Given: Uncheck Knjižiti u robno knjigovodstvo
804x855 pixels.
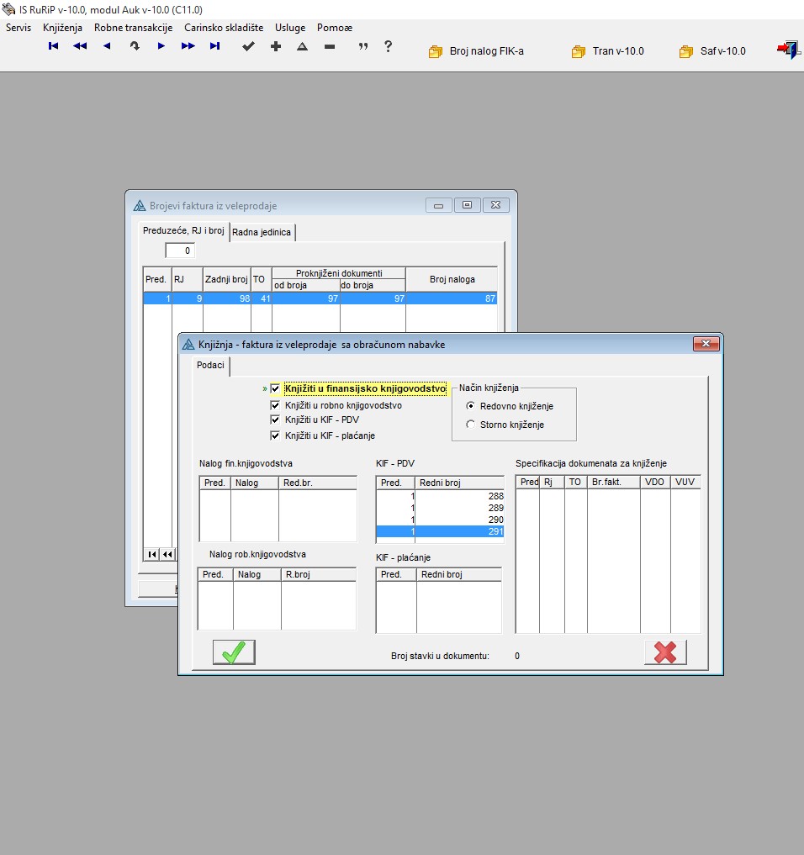Looking at the screenshot, I should (x=275, y=405).
